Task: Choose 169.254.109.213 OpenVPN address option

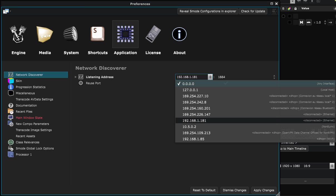Action: point(256,133)
